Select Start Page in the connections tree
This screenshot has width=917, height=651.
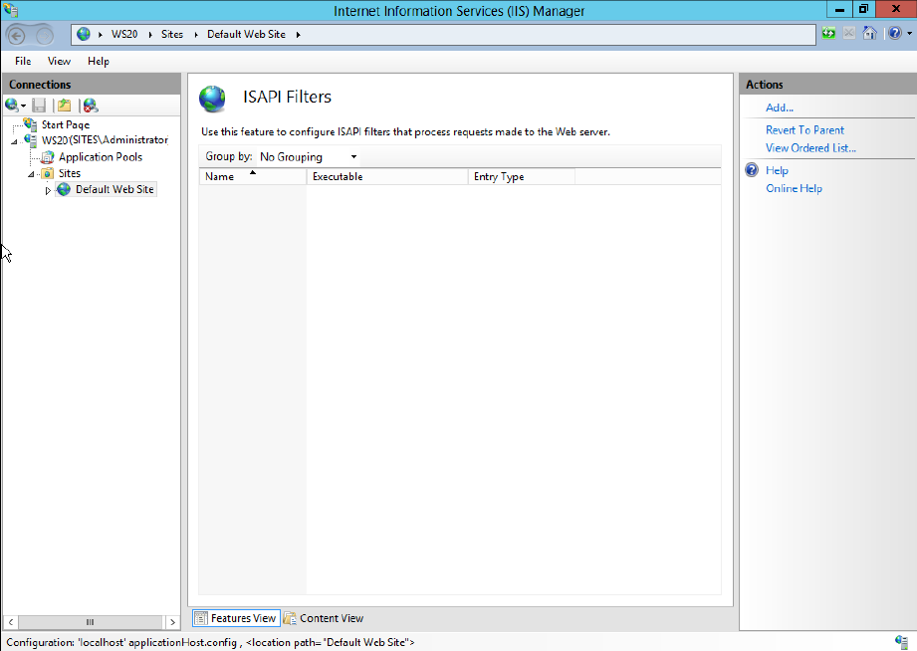(66, 124)
